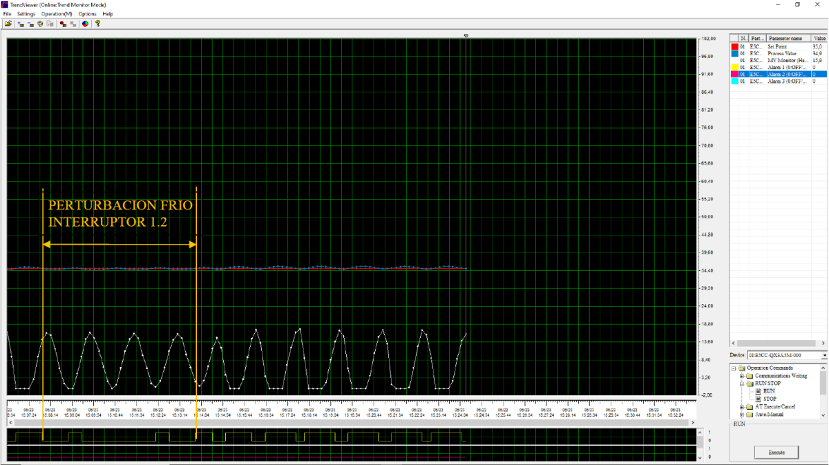Restore down the TrendViewer window
Viewport: 829px width, 465px height.
point(797,4)
